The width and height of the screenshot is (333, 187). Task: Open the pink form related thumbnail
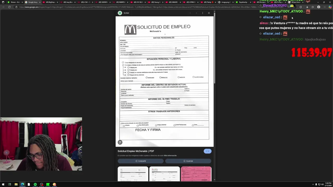click(196, 174)
